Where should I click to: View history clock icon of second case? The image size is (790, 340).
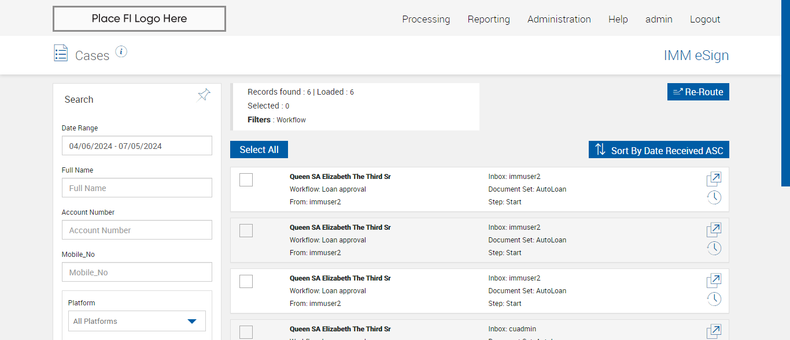714,248
